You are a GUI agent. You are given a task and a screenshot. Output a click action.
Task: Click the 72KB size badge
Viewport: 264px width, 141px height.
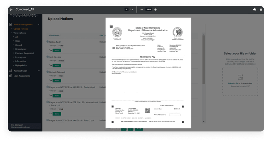click(x=60, y=76)
